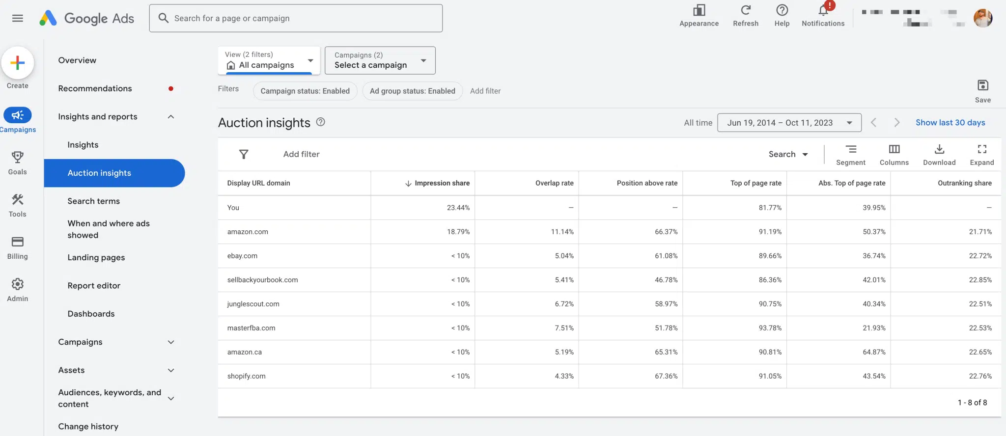Image resolution: width=1006 pixels, height=436 pixels.
Task: Click the Create plus button
Action: point(18,63)
